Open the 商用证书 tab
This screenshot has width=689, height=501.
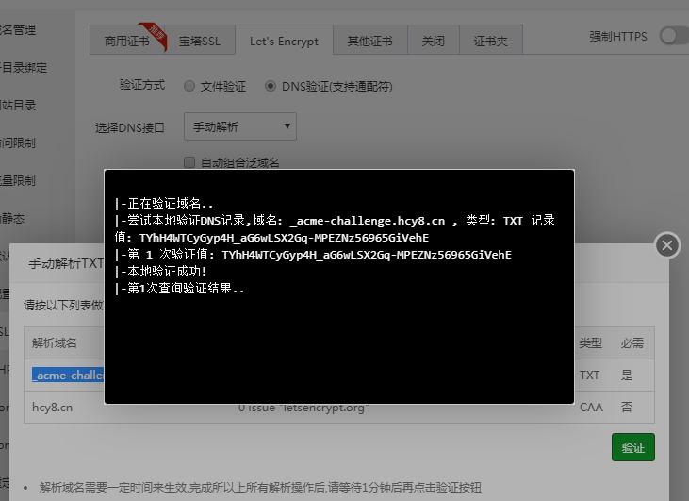click(x=127, y=41)
